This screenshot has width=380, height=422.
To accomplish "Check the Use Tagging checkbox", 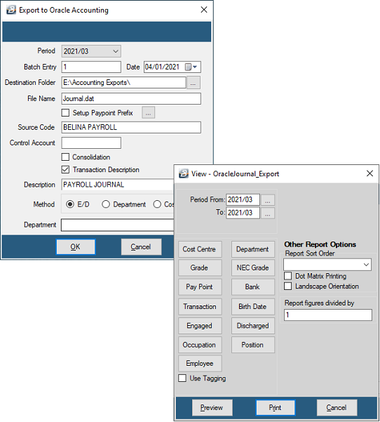I will point(182,378).
